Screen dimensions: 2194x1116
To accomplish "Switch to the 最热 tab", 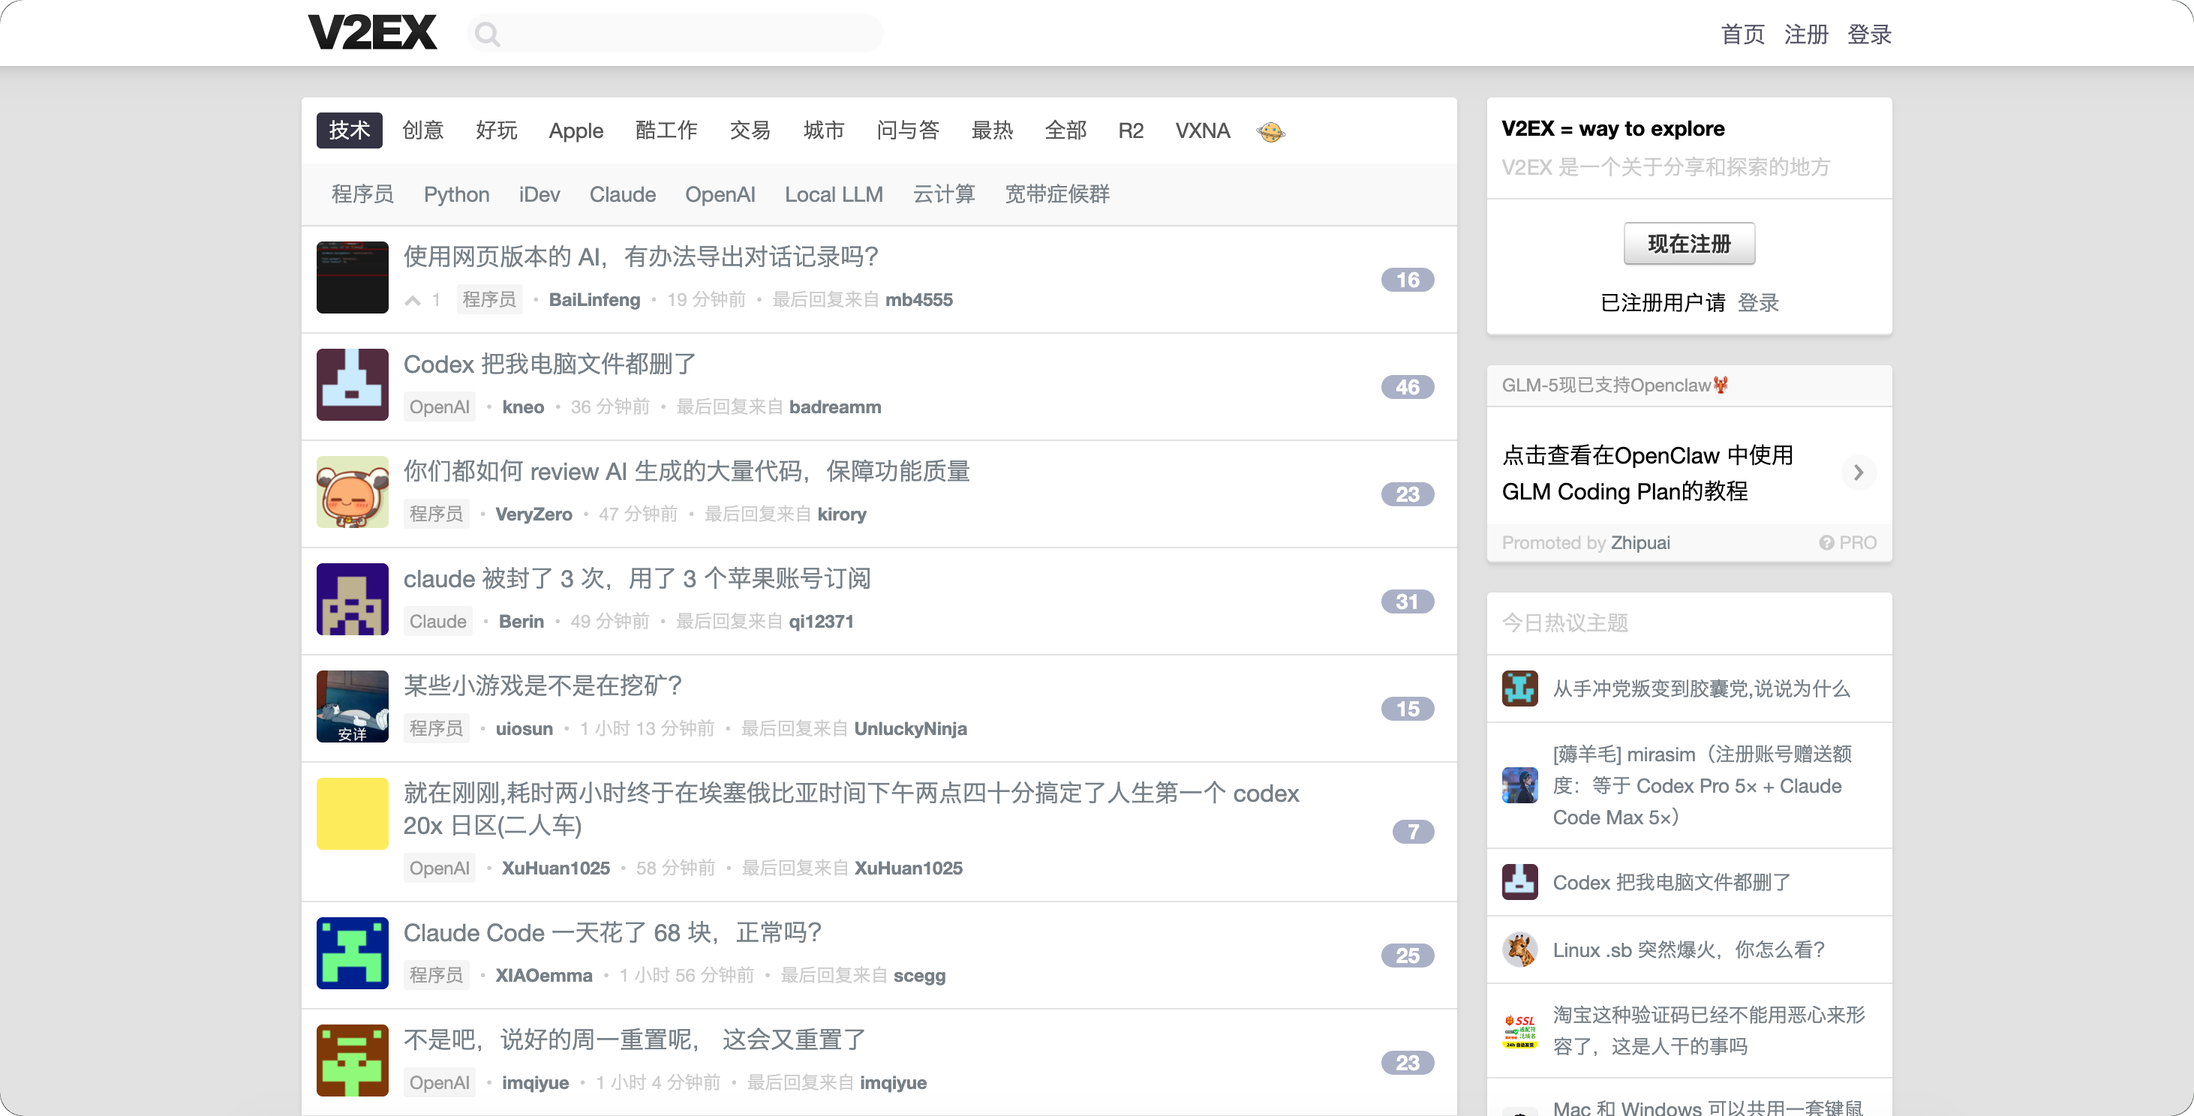I will (x=992, y=130).
